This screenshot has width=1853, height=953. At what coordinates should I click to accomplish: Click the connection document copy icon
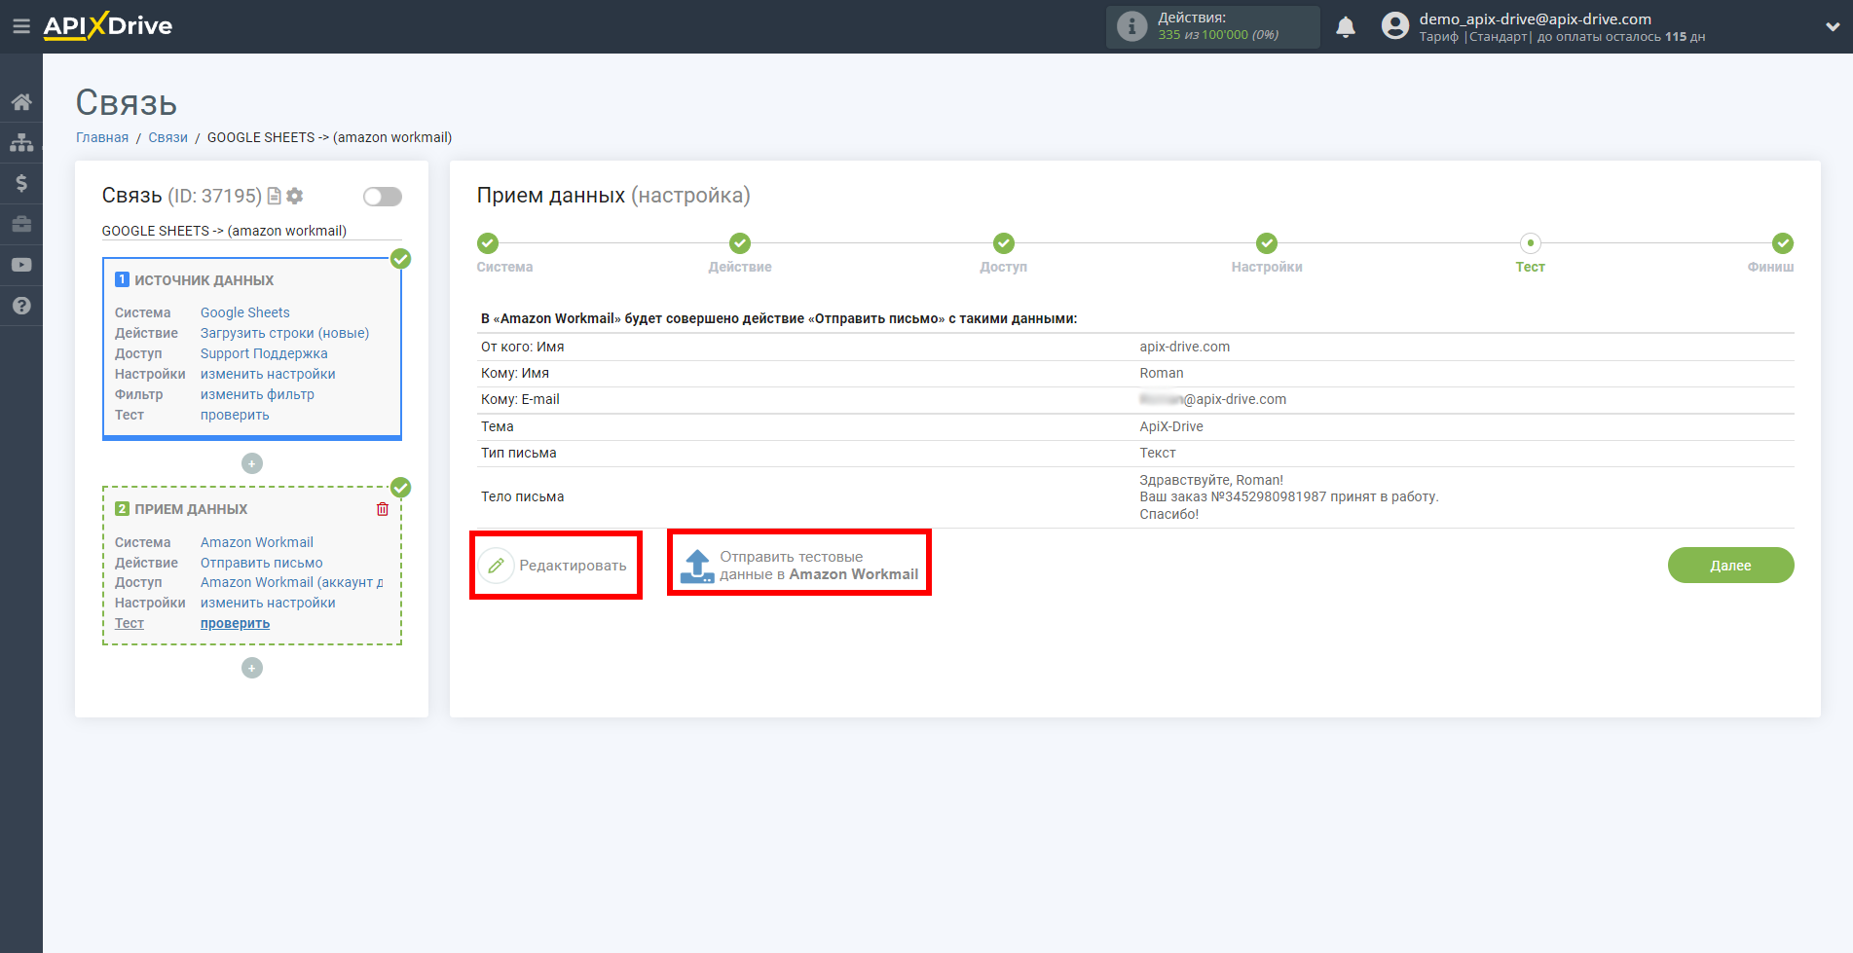(275, 196)
